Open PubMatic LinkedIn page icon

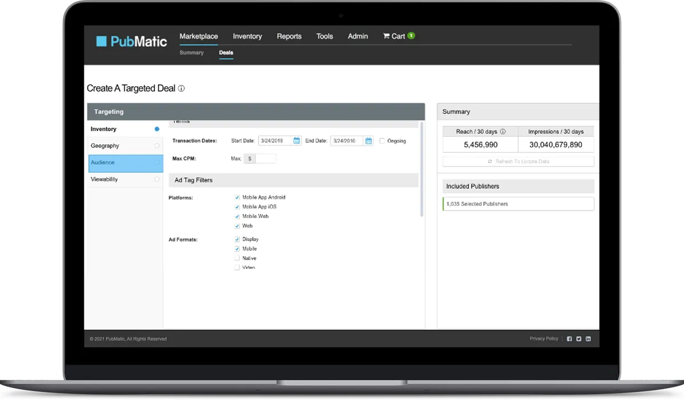pyautogui.click(x=588, y=339)
